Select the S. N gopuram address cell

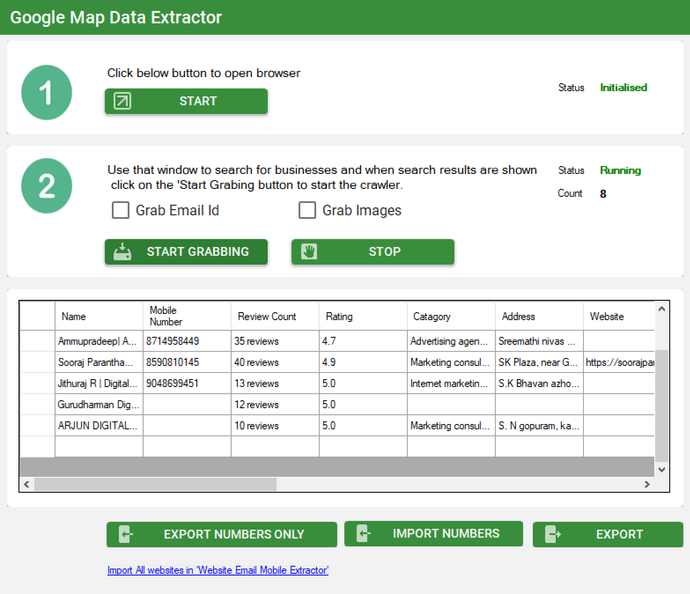click(x=539, y=425)
